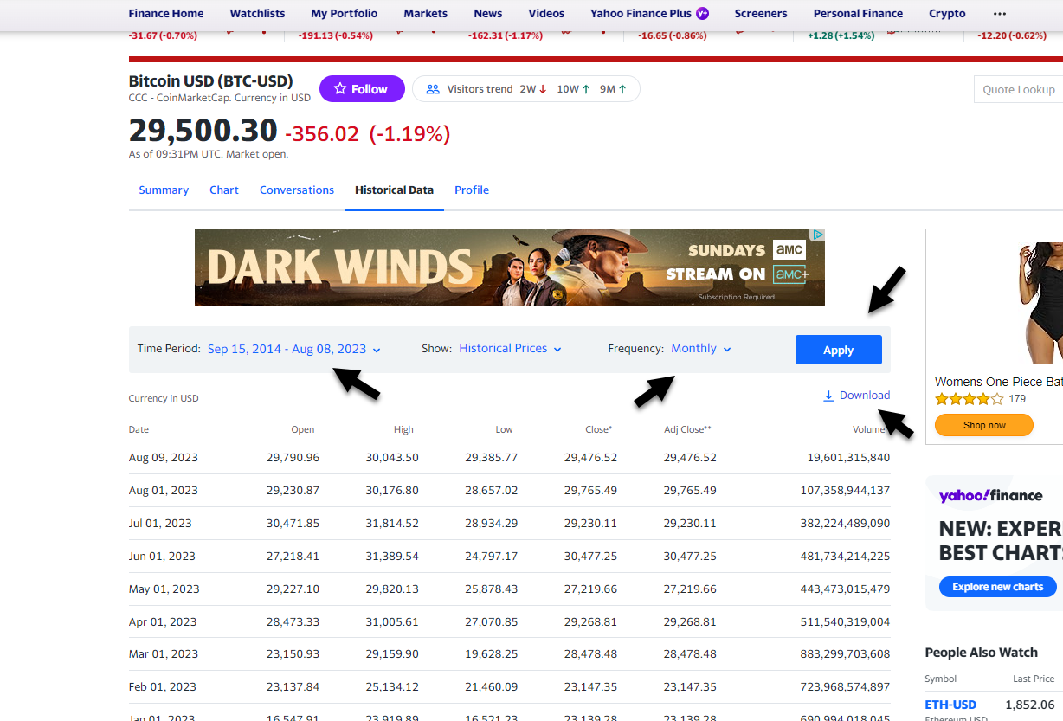The width and height of the screenshot is (1063, 721).
Task: Click the star rating in swimsuit ad
Action: pyautogui.click(x=969, y=399)
